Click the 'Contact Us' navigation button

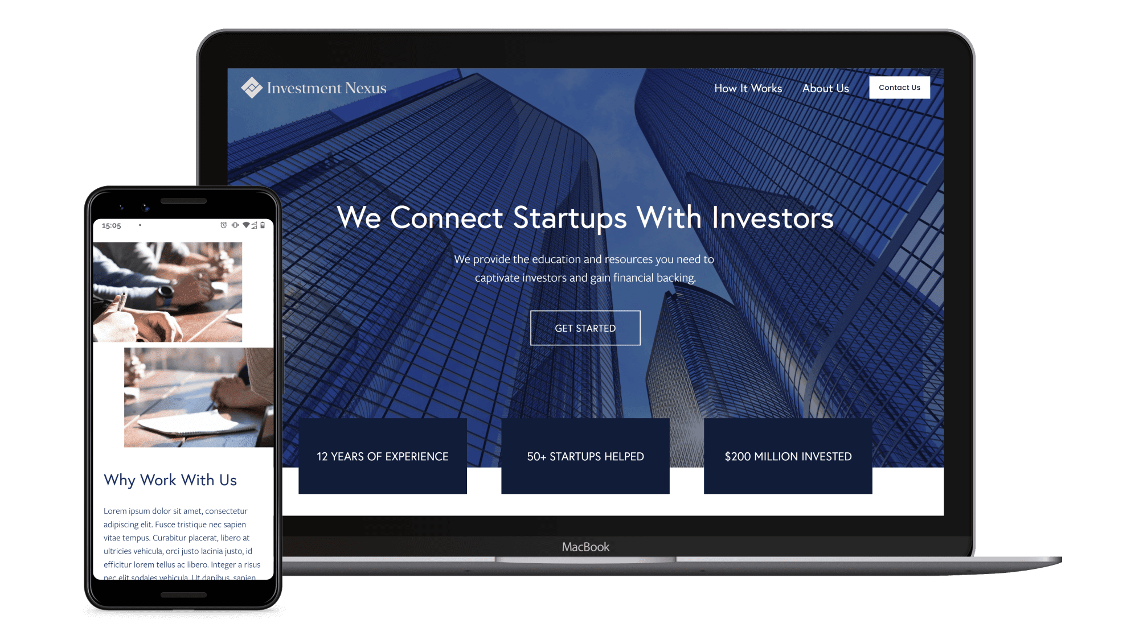click(899, 86)
